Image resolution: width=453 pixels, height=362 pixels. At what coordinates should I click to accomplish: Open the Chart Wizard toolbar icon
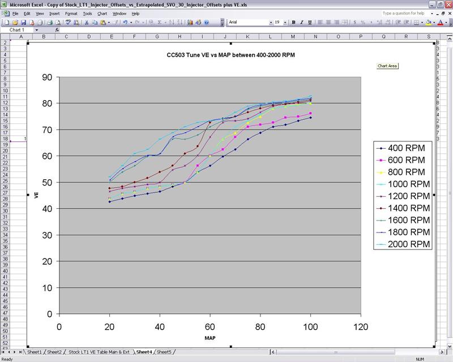point(190,23)
